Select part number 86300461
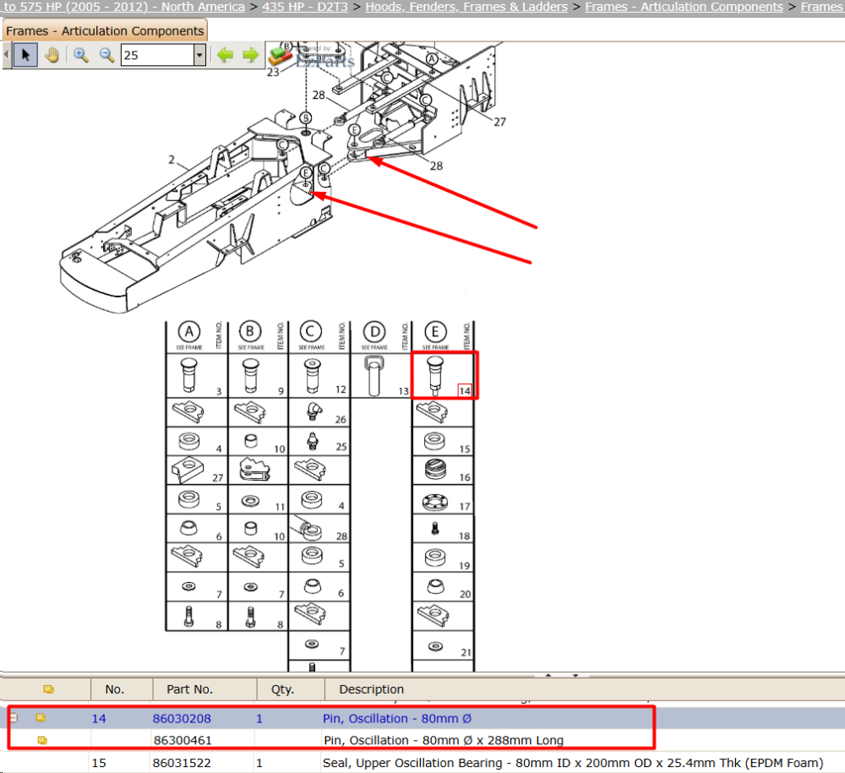Viewport: 845px width, 773px height. (x=183, y=740)
